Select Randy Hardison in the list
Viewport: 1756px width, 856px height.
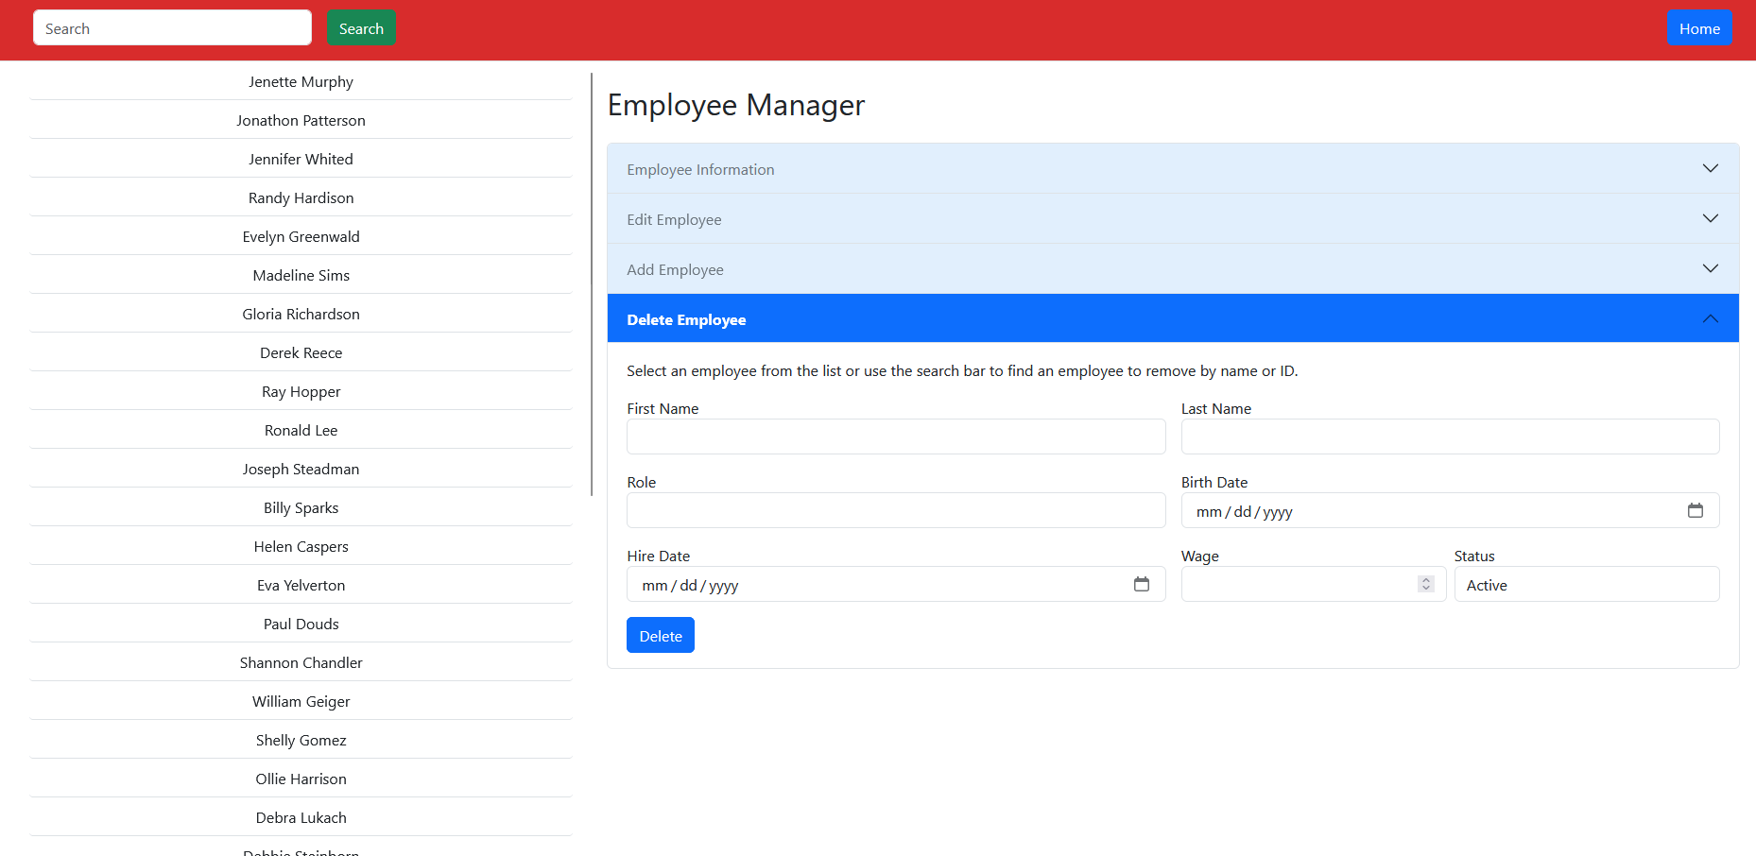click(301, 198)
